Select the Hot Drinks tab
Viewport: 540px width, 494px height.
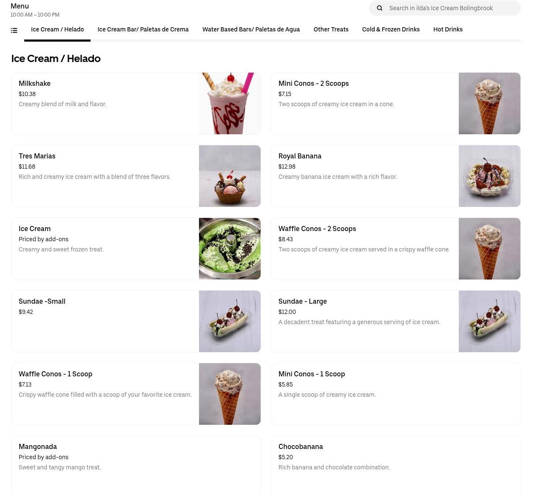[x=448, y=29]
